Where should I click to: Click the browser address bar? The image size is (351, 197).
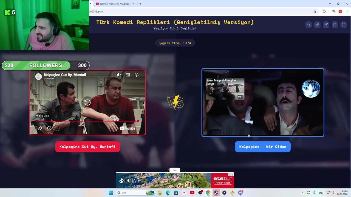point(200,11)
